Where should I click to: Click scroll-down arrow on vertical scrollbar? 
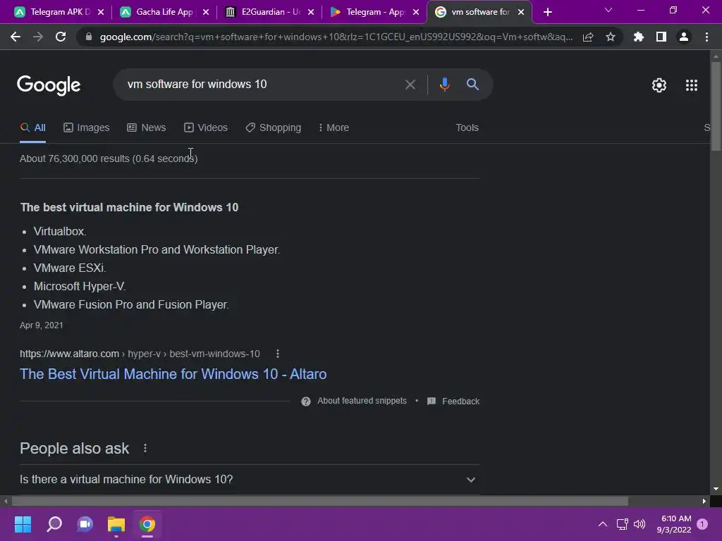716,489
